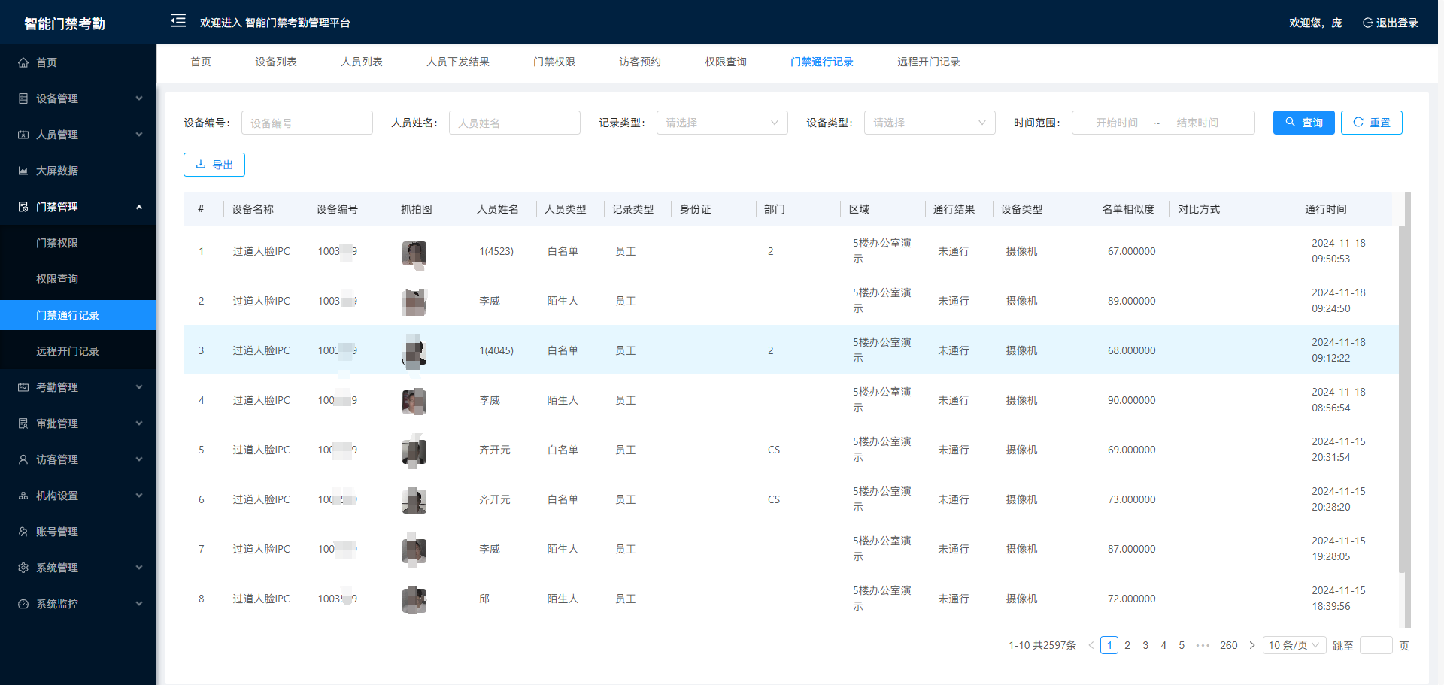This screenshot has width=1444, height=685.
Task: Open the 人员下发结果 tab
Action: point(458,62)
